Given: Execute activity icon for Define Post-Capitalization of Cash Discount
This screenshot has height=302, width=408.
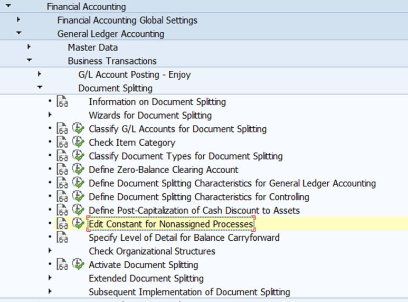Looking at the screenshot, I should click(x=78, y=210).
